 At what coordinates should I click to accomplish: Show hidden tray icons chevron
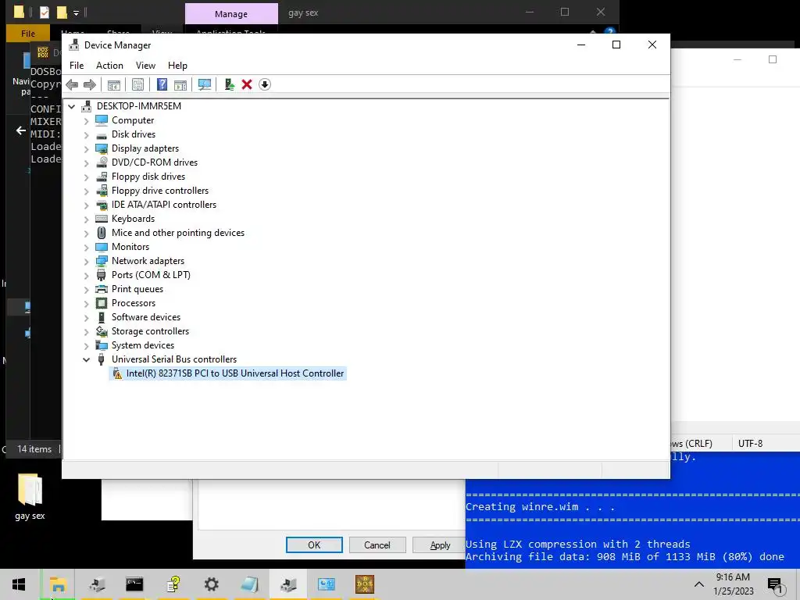pos(699,584)
